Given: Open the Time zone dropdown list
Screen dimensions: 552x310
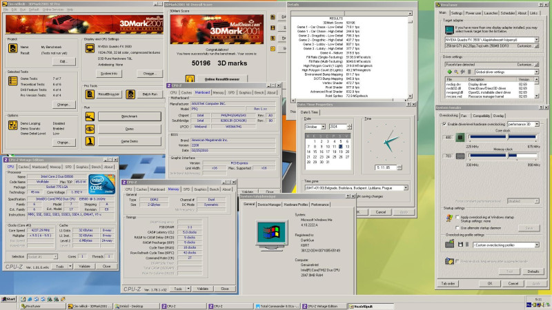Looking at the screenshot, I should pos(406,187).
